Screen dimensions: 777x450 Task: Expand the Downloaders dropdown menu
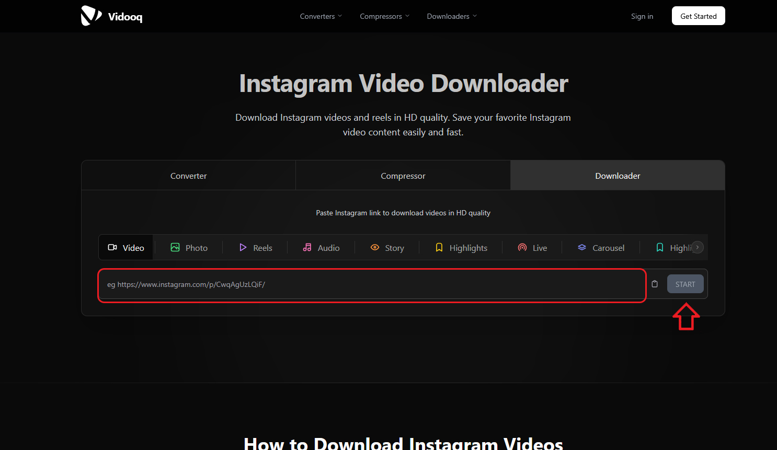(452, 16)
